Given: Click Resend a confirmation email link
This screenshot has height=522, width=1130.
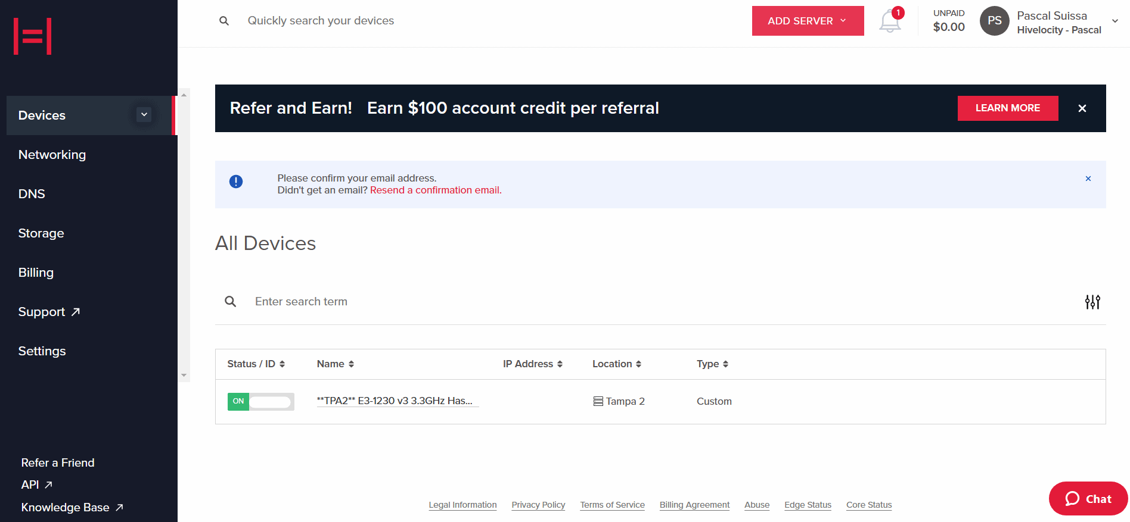Looking at the screenshot, I should click(x=436, y=190).
